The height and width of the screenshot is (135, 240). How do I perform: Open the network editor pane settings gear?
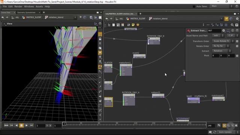(237, 19)
